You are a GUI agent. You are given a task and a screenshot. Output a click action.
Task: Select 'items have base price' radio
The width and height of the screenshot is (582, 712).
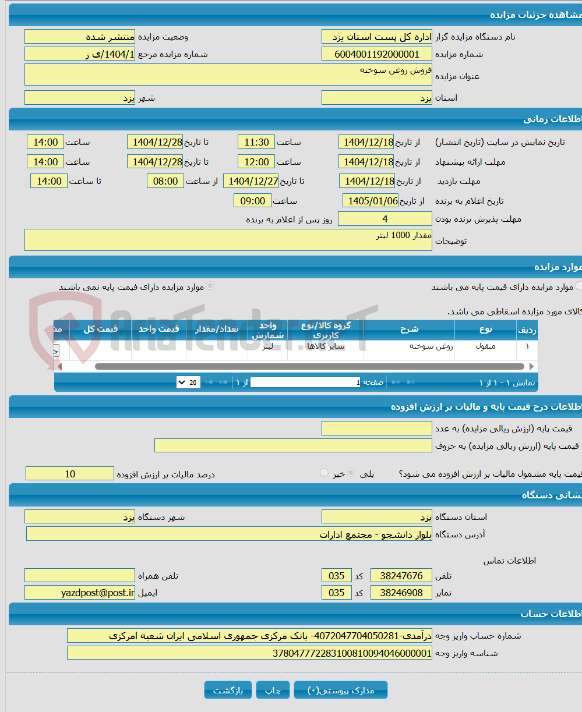tap(579, 286)
